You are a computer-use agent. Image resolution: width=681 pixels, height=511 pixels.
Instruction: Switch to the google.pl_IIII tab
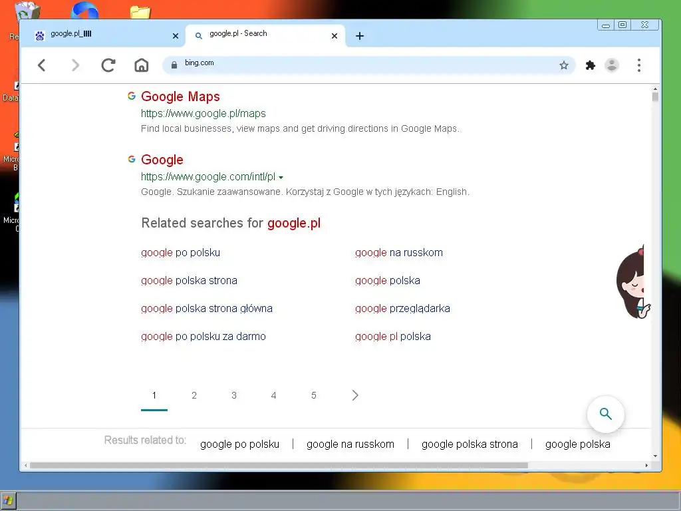103,35
